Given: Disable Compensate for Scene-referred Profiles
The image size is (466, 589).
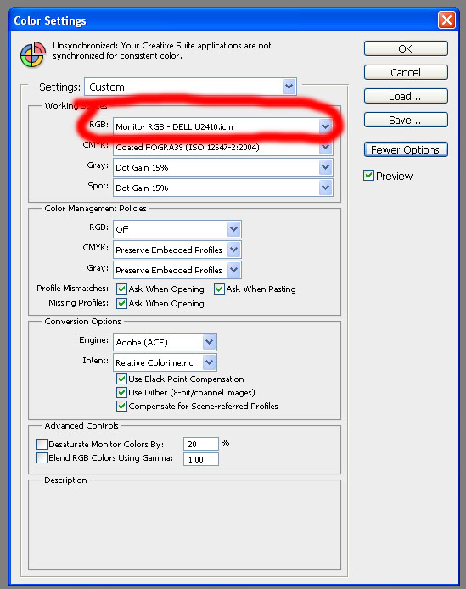Looking at the screenshot, I should click(121, 406).
